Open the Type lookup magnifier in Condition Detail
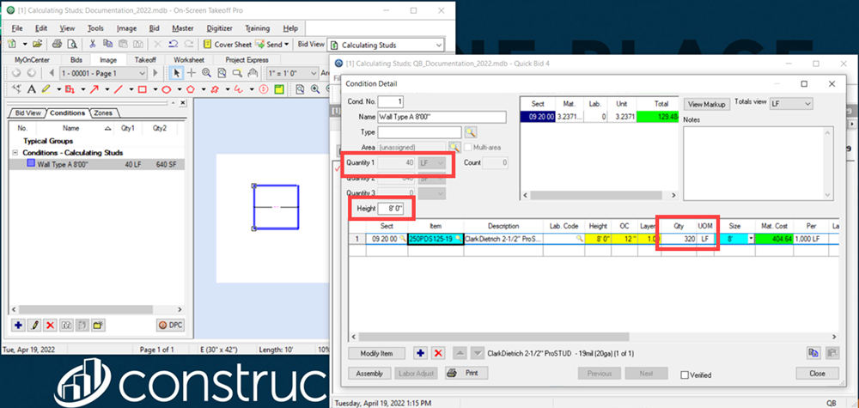The width and height of the screenshot is (859, 408). pos(471,132)
